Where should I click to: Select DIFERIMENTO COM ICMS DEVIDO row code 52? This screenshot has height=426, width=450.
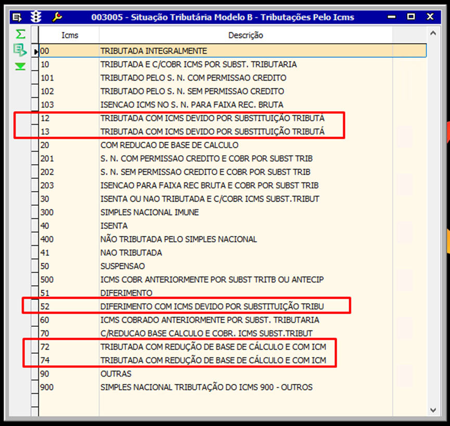pos(233,307)
